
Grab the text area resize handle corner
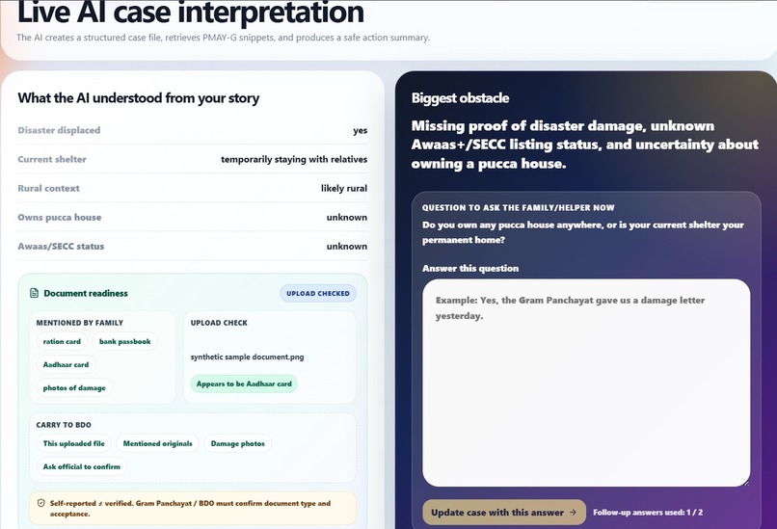746,483
